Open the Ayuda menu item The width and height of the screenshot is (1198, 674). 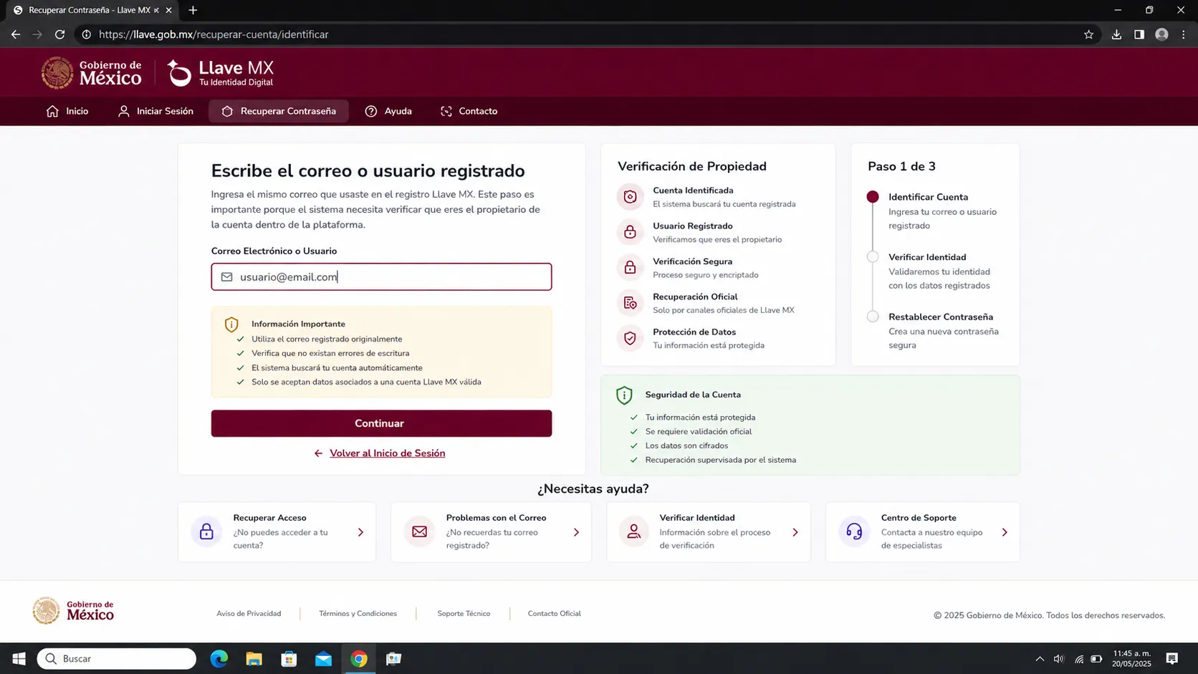pos(388,111)
